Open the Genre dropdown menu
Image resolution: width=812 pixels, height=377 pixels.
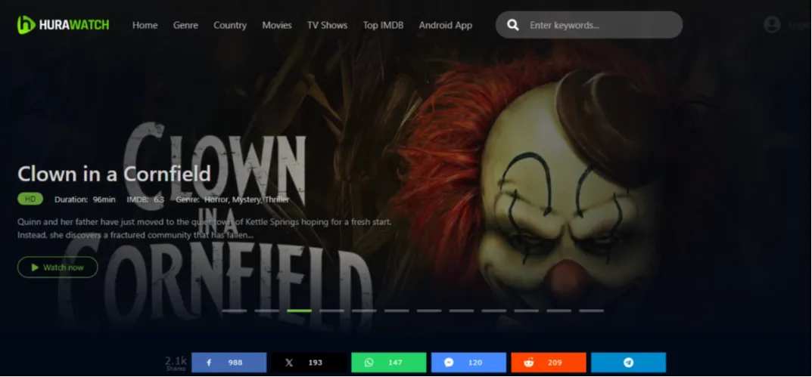click(x=185, y=25)
